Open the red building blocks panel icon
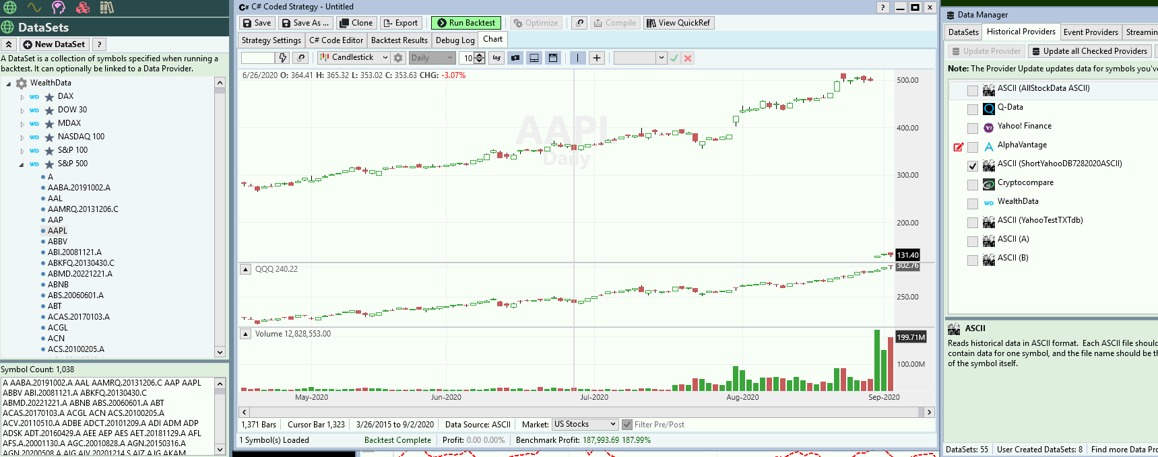This screenshot has height=457, width=1158. click(x=83, y=7)
